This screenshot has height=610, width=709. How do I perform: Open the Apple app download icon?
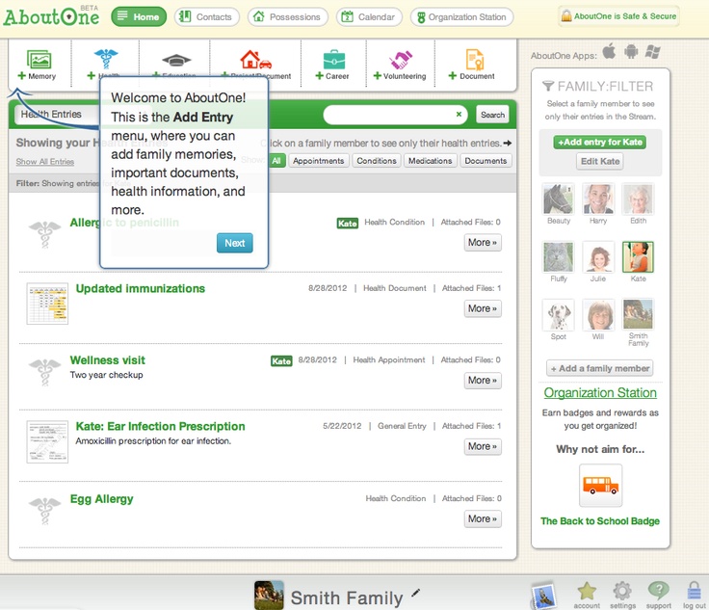(609, 51)
